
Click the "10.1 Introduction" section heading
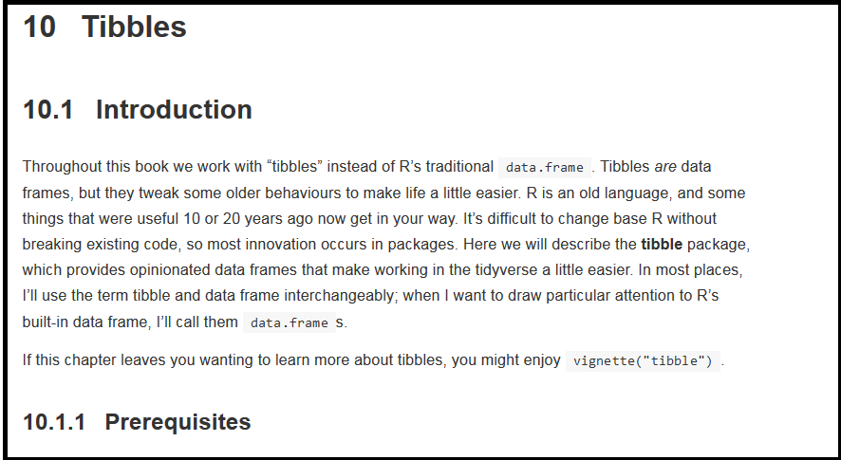tap(137, 110)
